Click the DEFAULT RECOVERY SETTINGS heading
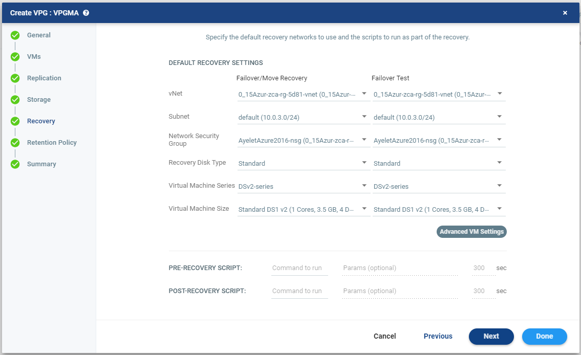This screenshot has width=581, height=355. (x=216, y=62)
